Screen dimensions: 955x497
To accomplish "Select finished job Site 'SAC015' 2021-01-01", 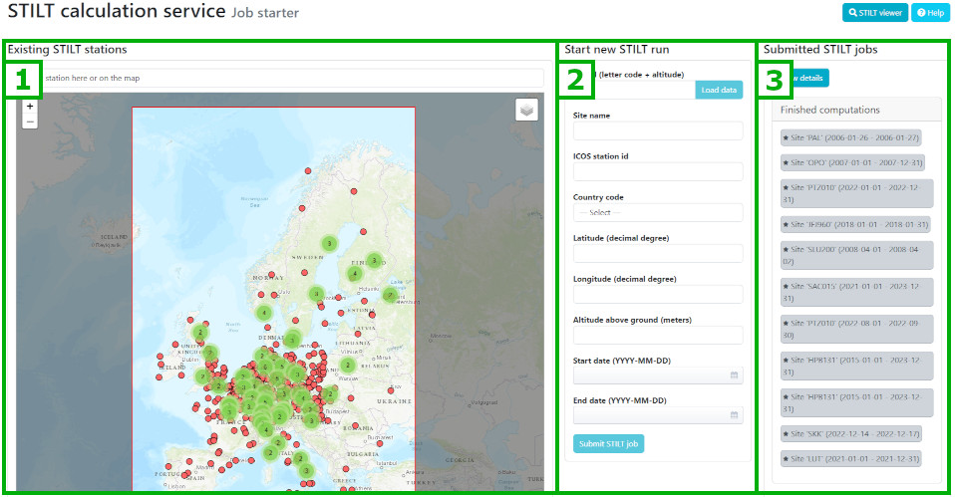I will [x=857, y=292].
